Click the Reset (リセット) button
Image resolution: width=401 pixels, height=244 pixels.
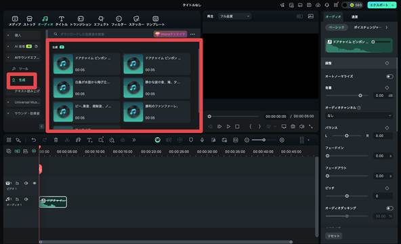tap(334, 236)
